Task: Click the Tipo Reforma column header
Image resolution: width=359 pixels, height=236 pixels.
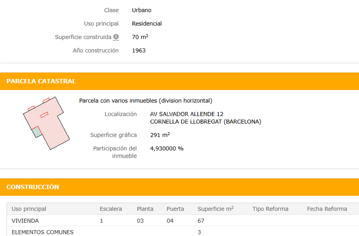Action: click(x=270, y=209)
